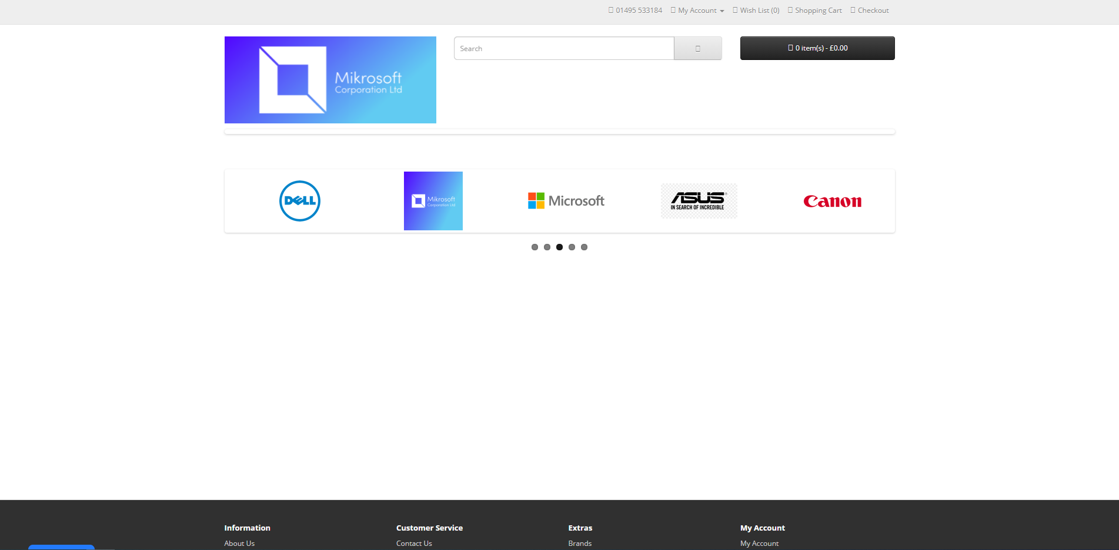Select the fifth carousel pagination dot
1119x550 pixels.
(x=584, y=247)
